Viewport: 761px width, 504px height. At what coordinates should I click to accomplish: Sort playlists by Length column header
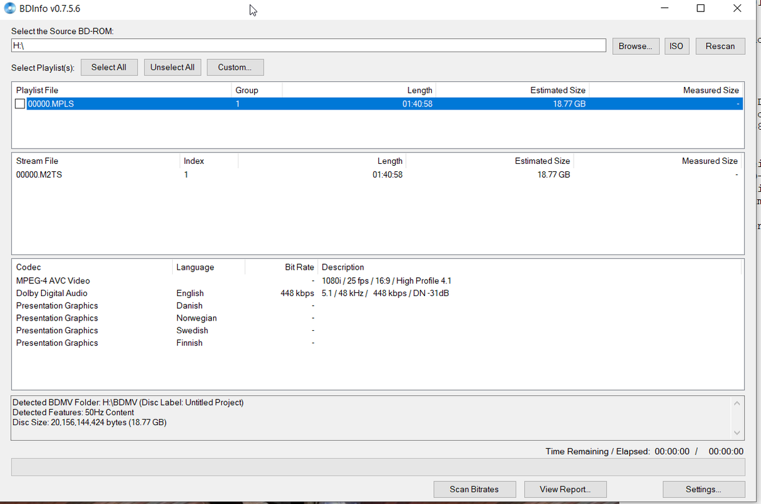click(x=359, y=90)
